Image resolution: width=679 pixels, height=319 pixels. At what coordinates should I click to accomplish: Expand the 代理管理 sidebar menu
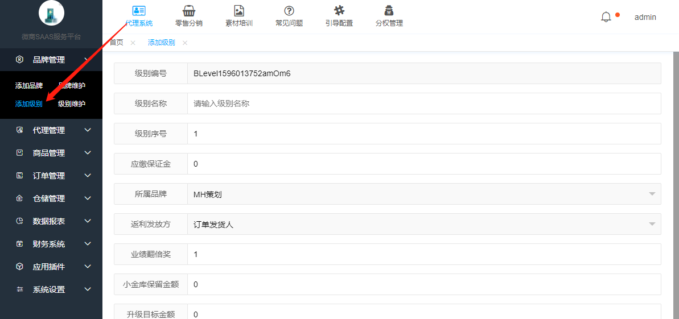click(51, 130)
